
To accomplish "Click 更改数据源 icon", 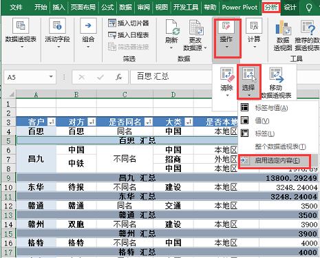I will pos(196,28).
